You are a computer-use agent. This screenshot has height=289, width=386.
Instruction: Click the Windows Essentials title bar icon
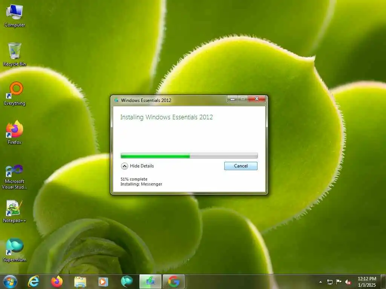pos(116,100)
